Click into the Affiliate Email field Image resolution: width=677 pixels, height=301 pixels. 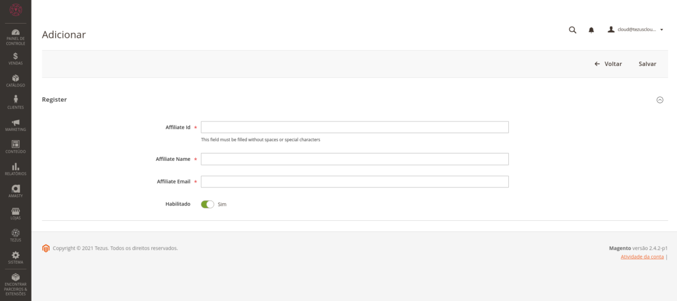355,181
